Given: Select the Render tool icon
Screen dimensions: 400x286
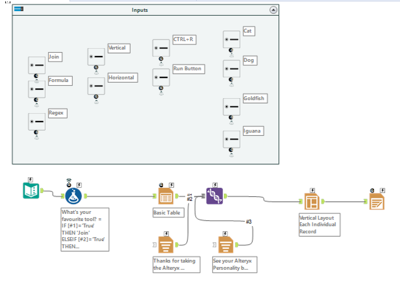Looking at the screenshot, I should [377, 201].
